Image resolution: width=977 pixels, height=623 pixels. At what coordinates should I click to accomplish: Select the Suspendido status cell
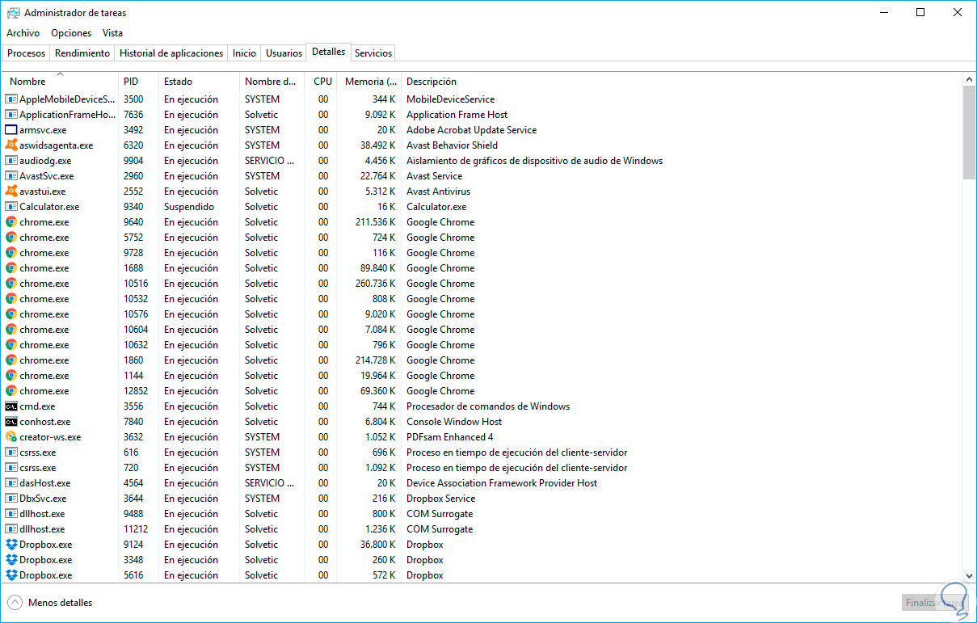click(x=189, y=207)
